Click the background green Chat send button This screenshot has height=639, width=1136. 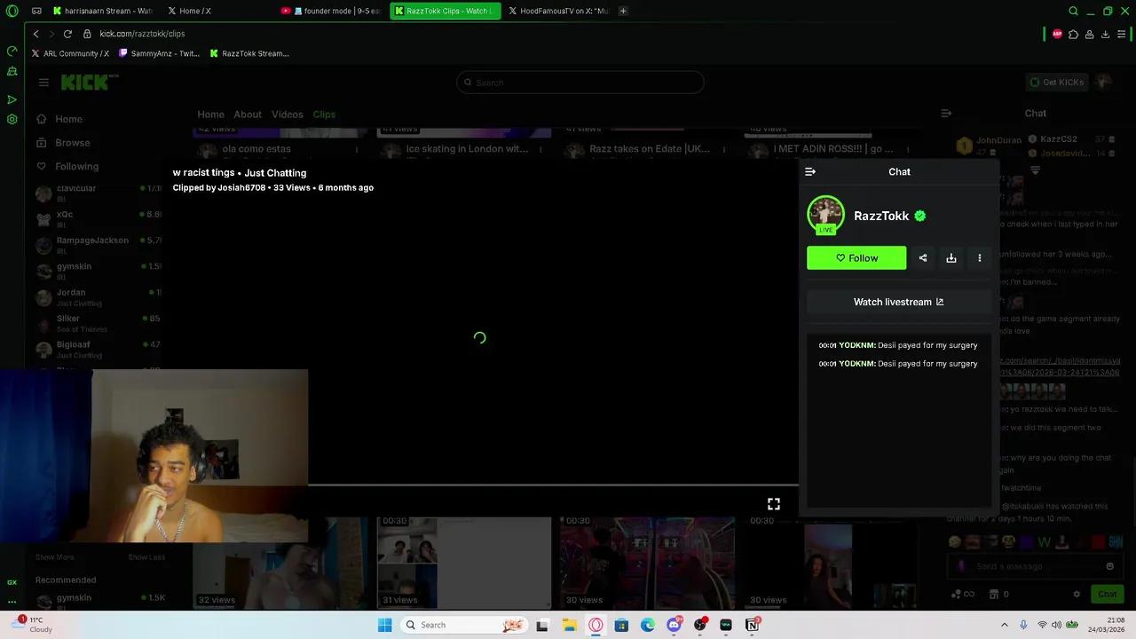(x=1108, y=595)
